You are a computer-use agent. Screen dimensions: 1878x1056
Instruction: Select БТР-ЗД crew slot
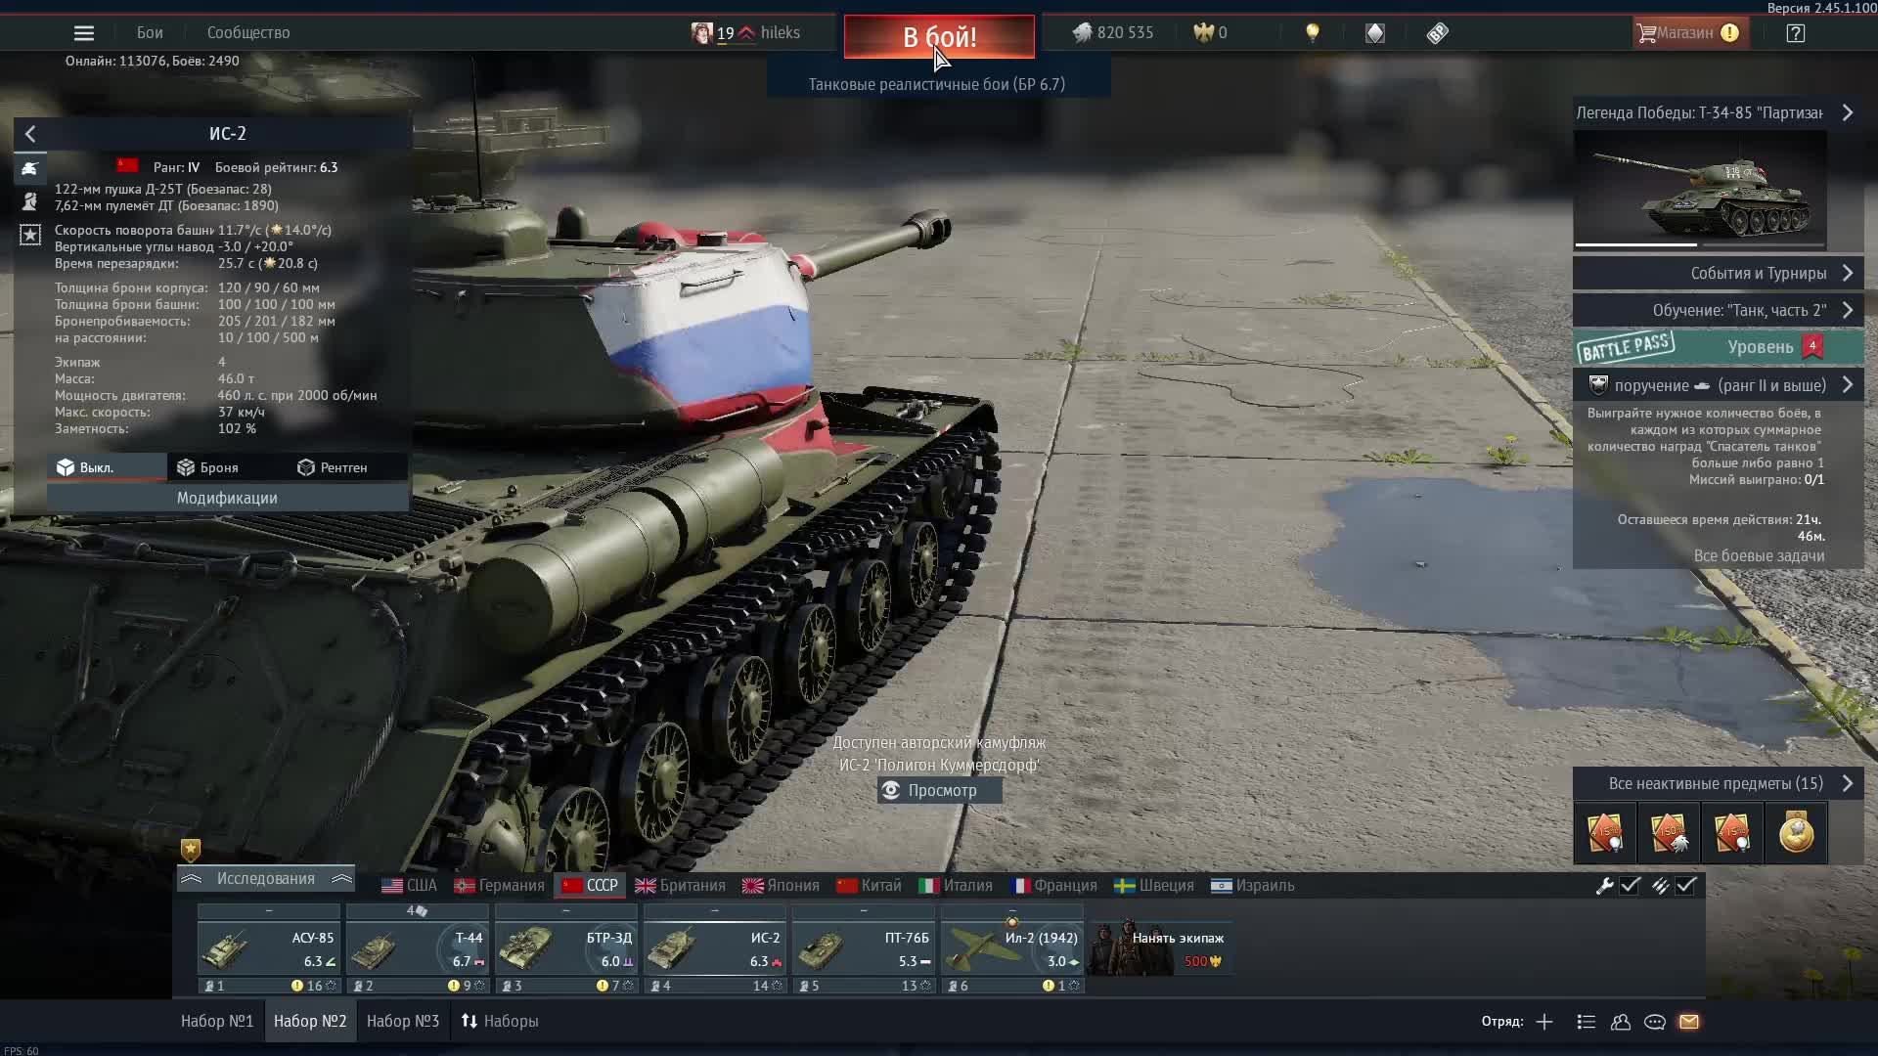566,948
